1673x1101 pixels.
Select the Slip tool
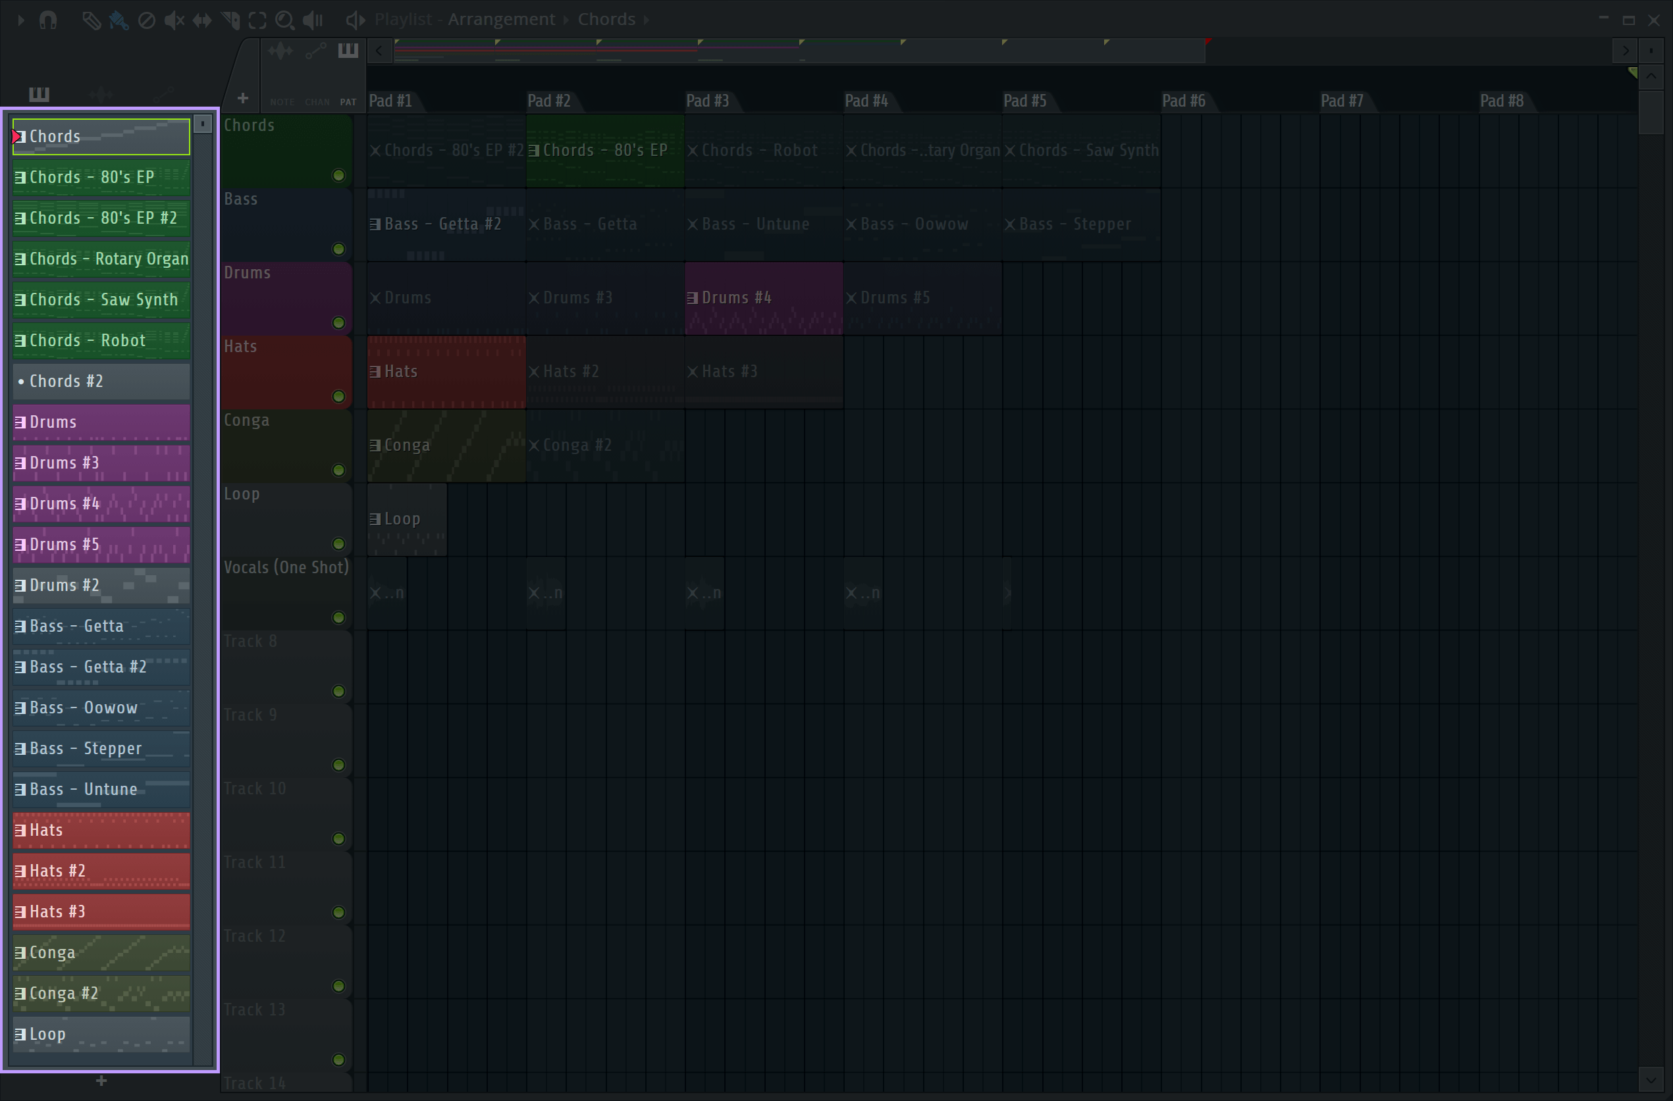(x=201, y=20)
